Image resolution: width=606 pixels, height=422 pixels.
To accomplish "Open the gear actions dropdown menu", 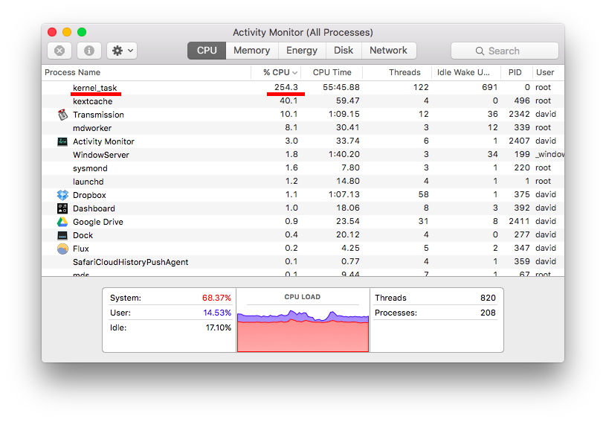I will click(122, 51).
